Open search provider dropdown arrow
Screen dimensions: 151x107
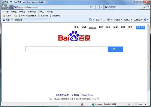[148, 7]
